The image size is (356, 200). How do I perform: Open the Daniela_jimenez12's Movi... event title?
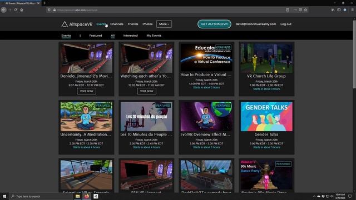[86, 76]
